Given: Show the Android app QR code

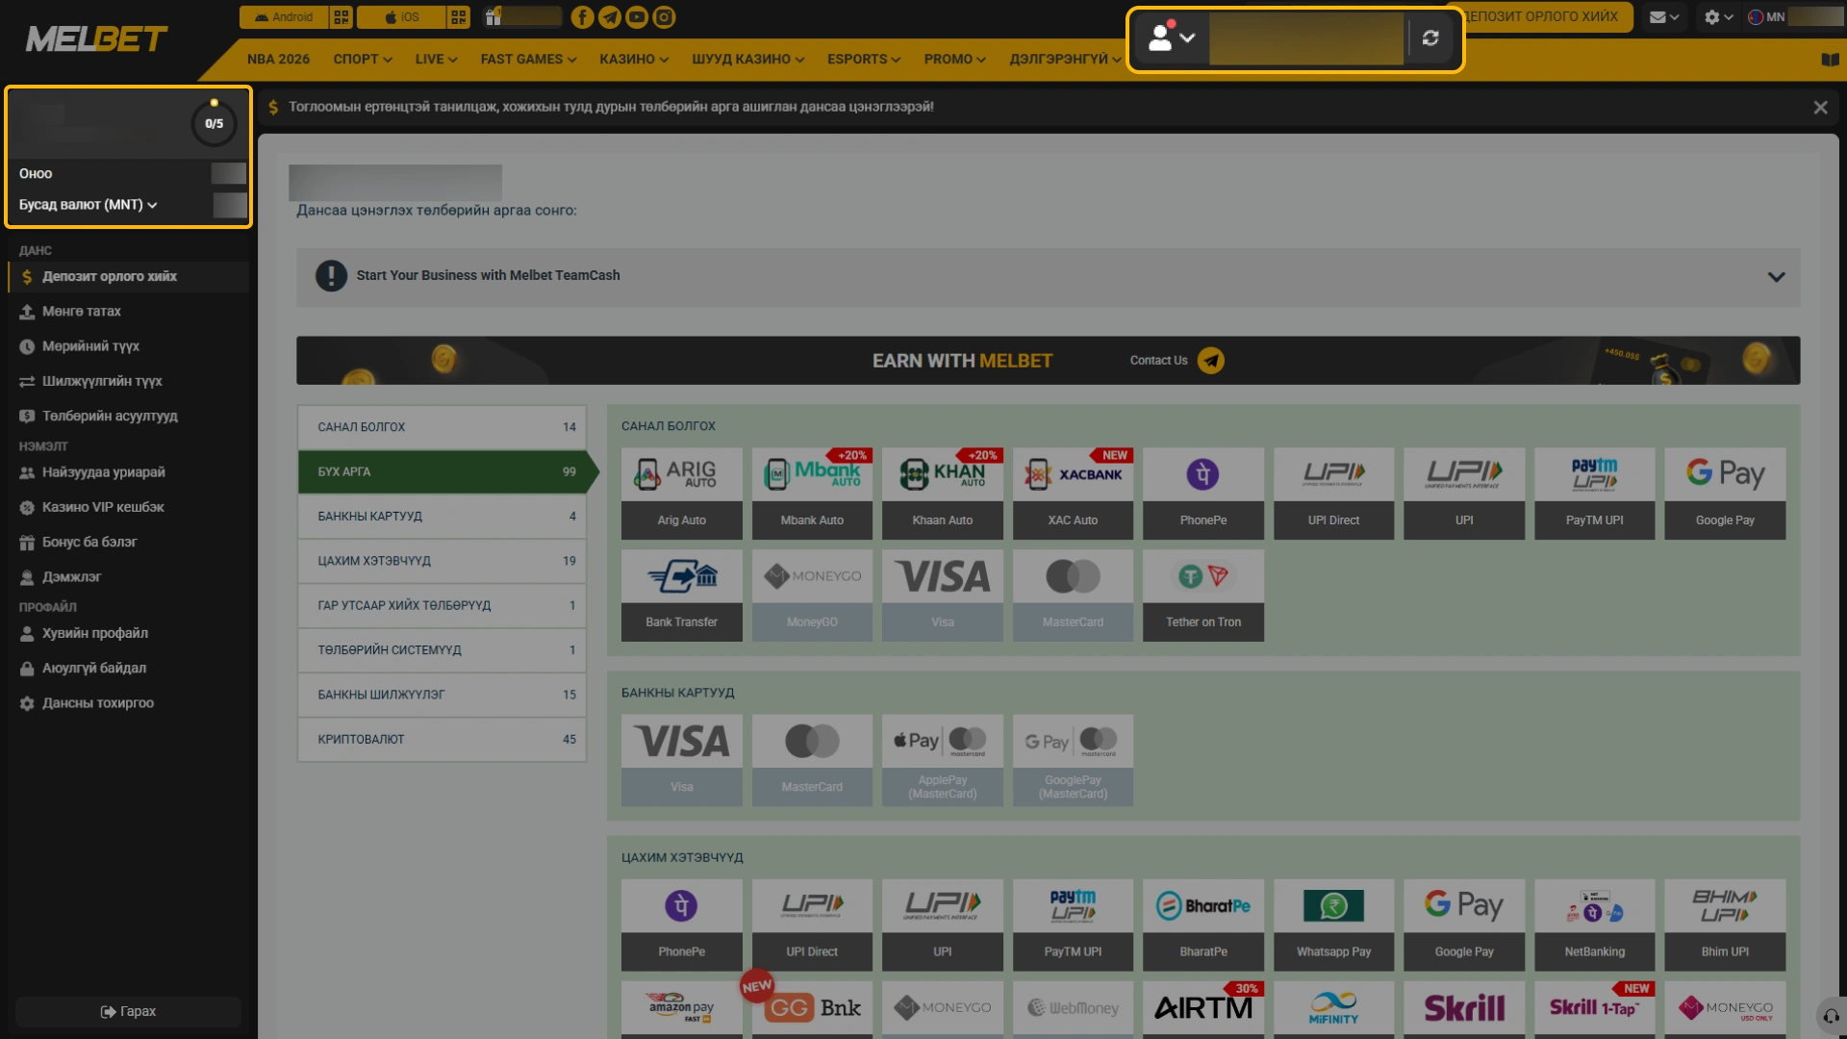Looking at the screenshot, I should 342,17.
